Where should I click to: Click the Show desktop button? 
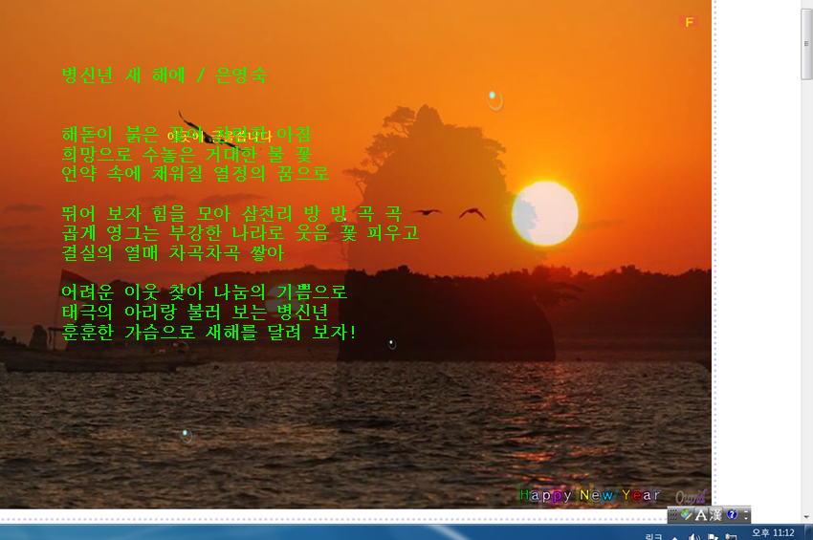click(808, 532)
